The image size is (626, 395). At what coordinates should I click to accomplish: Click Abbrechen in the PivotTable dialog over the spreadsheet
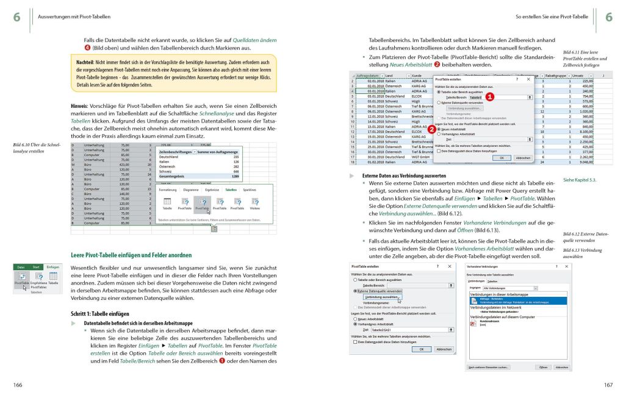pyautogui.click(x=523, y=158)
